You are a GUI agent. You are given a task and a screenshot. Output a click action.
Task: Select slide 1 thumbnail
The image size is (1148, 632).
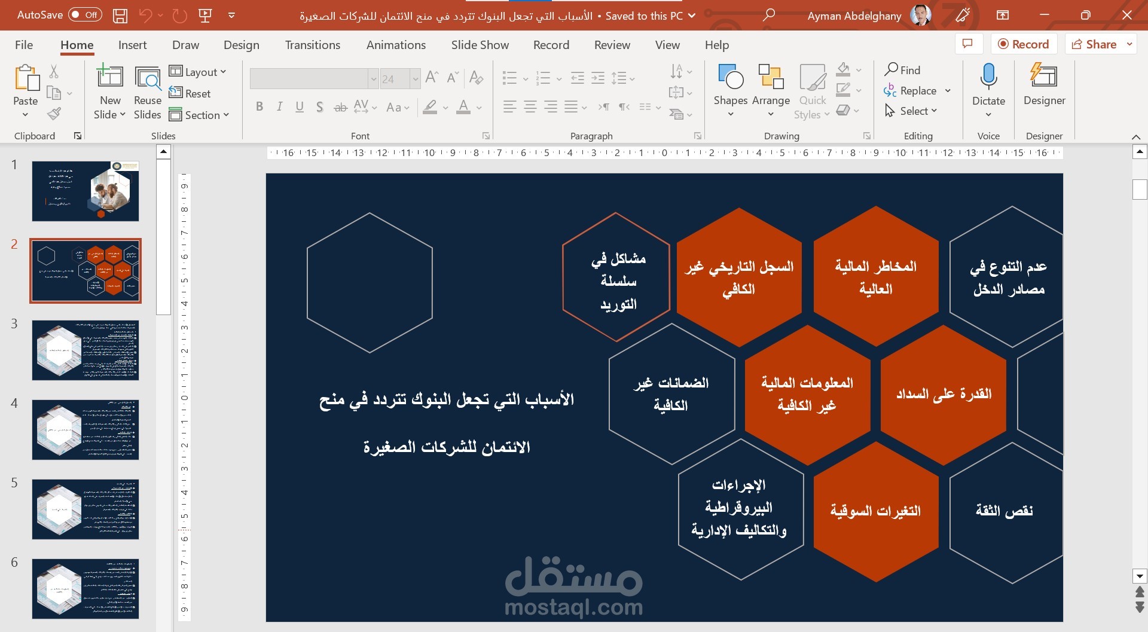[x=86, y=191]
